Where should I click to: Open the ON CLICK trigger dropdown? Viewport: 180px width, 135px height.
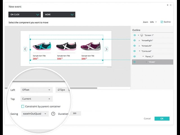tap(24, 15)
